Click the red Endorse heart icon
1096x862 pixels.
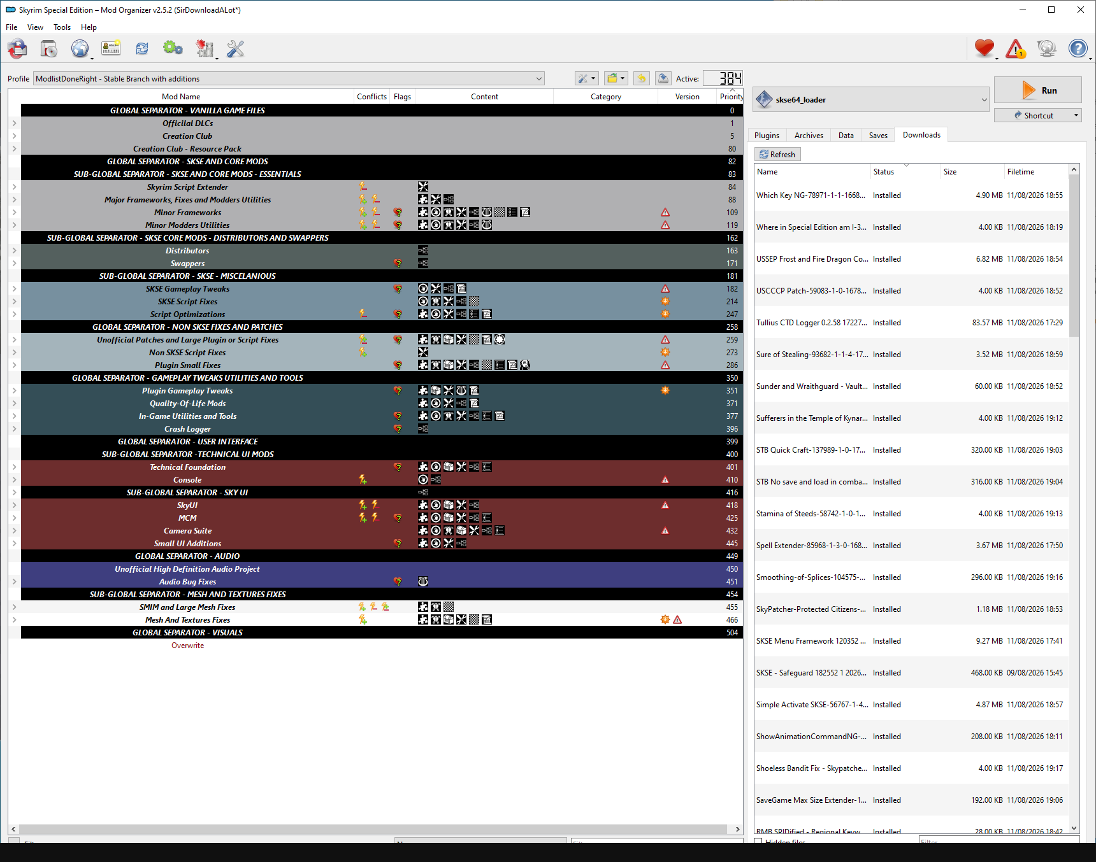[x=984, y=48]
